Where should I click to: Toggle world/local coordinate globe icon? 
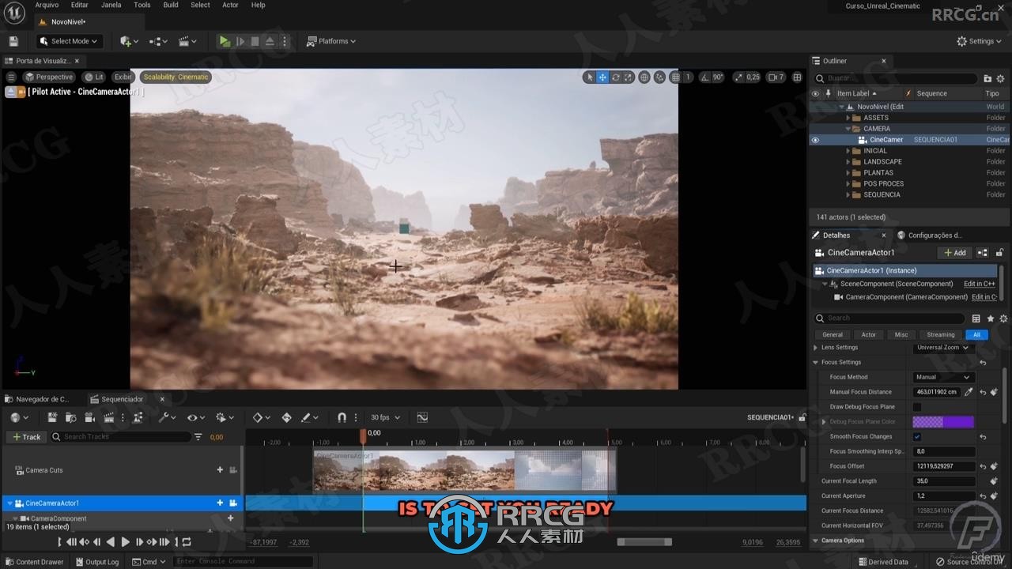(644, 77)
